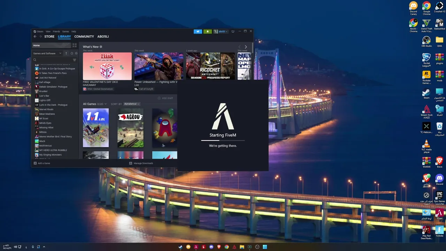
Task: Click the library search field
Action: click(52, 60)
